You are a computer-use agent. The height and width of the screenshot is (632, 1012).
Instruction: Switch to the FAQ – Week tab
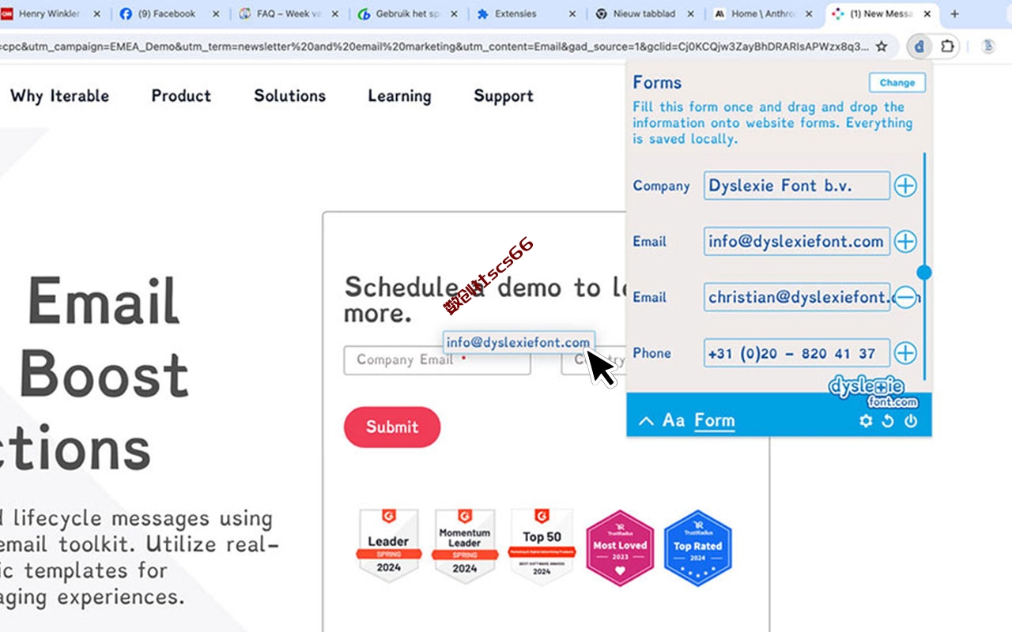pos(288,13)
